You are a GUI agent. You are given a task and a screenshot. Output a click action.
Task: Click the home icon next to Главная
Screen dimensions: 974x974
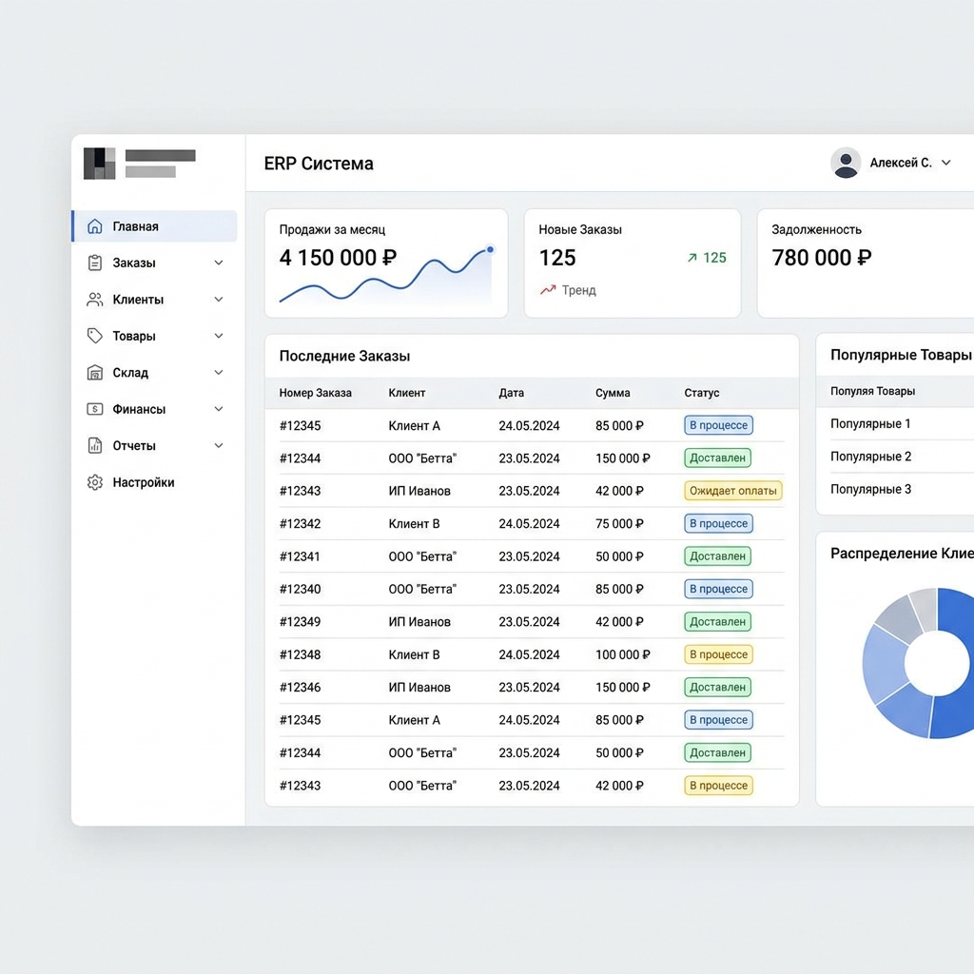94,226
